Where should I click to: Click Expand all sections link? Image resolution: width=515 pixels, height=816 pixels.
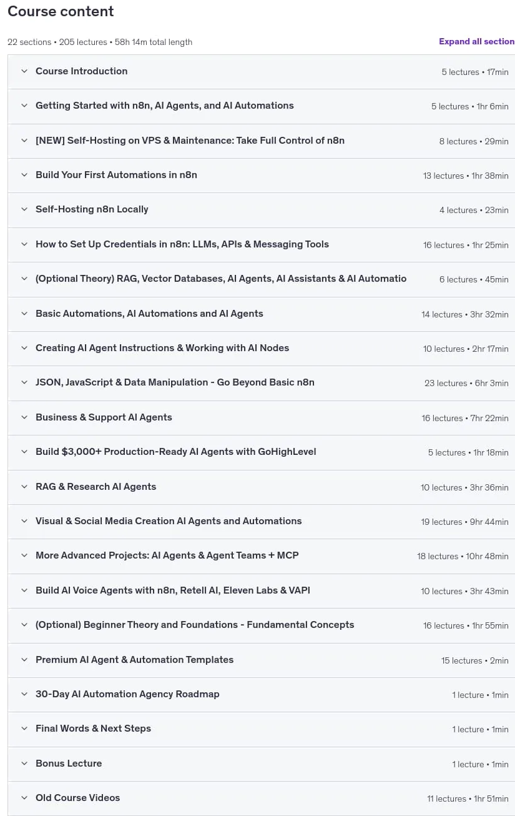[477, 41]
